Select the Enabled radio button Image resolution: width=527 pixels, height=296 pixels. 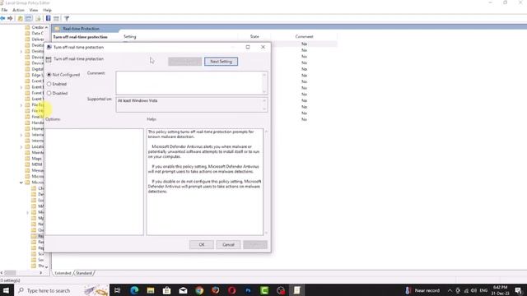point(49,84)
